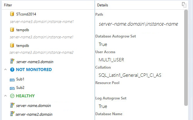Click the MULTI_USER value
193x120 pixels.
[111, 60]
